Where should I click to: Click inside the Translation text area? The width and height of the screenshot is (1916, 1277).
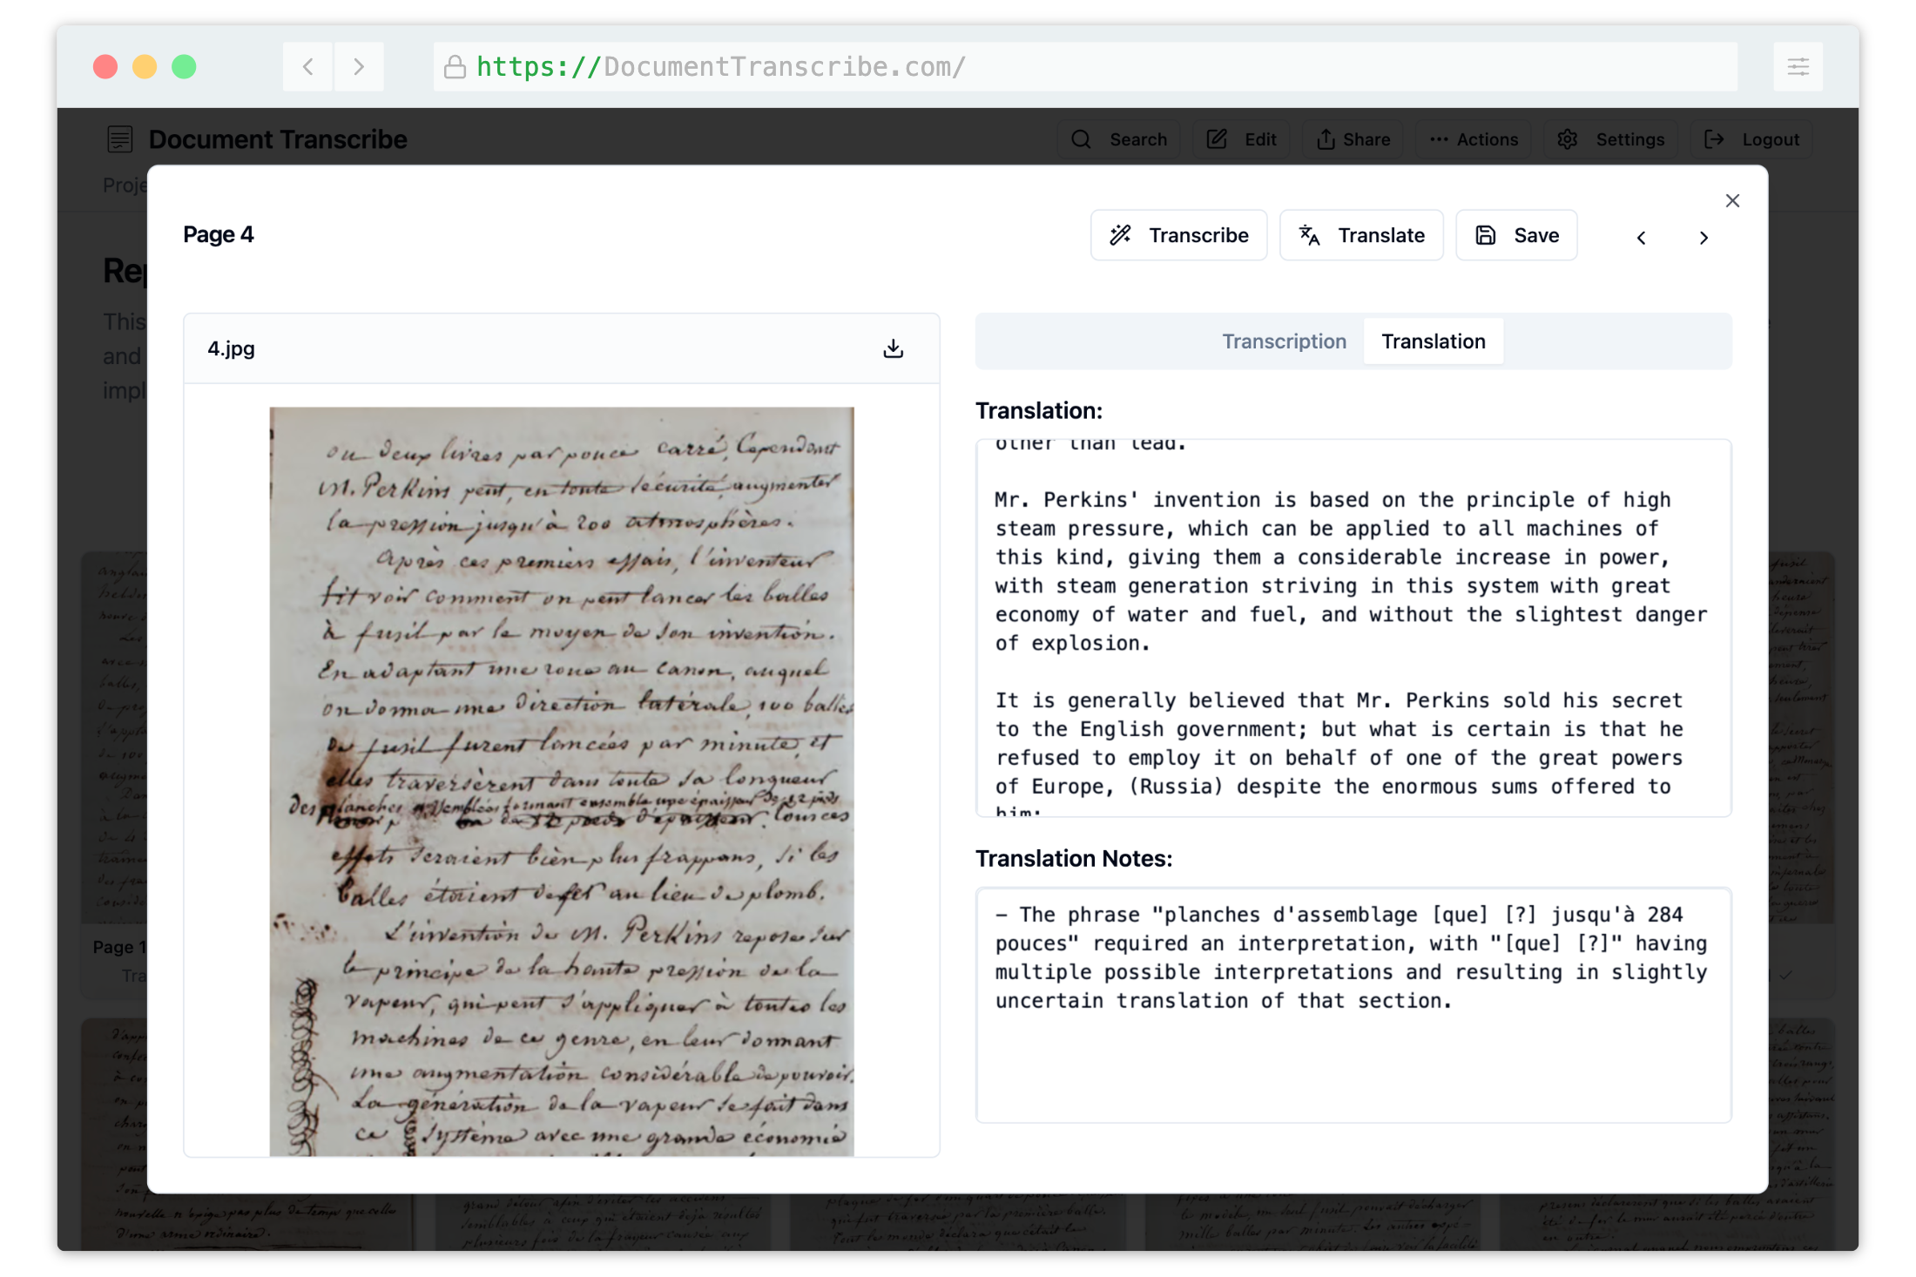pos(1353,627)
